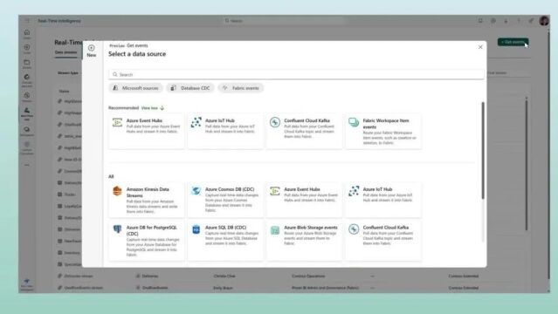
Task: Open Azure IoT Hub card under Recommended
Action: (225, 131)
